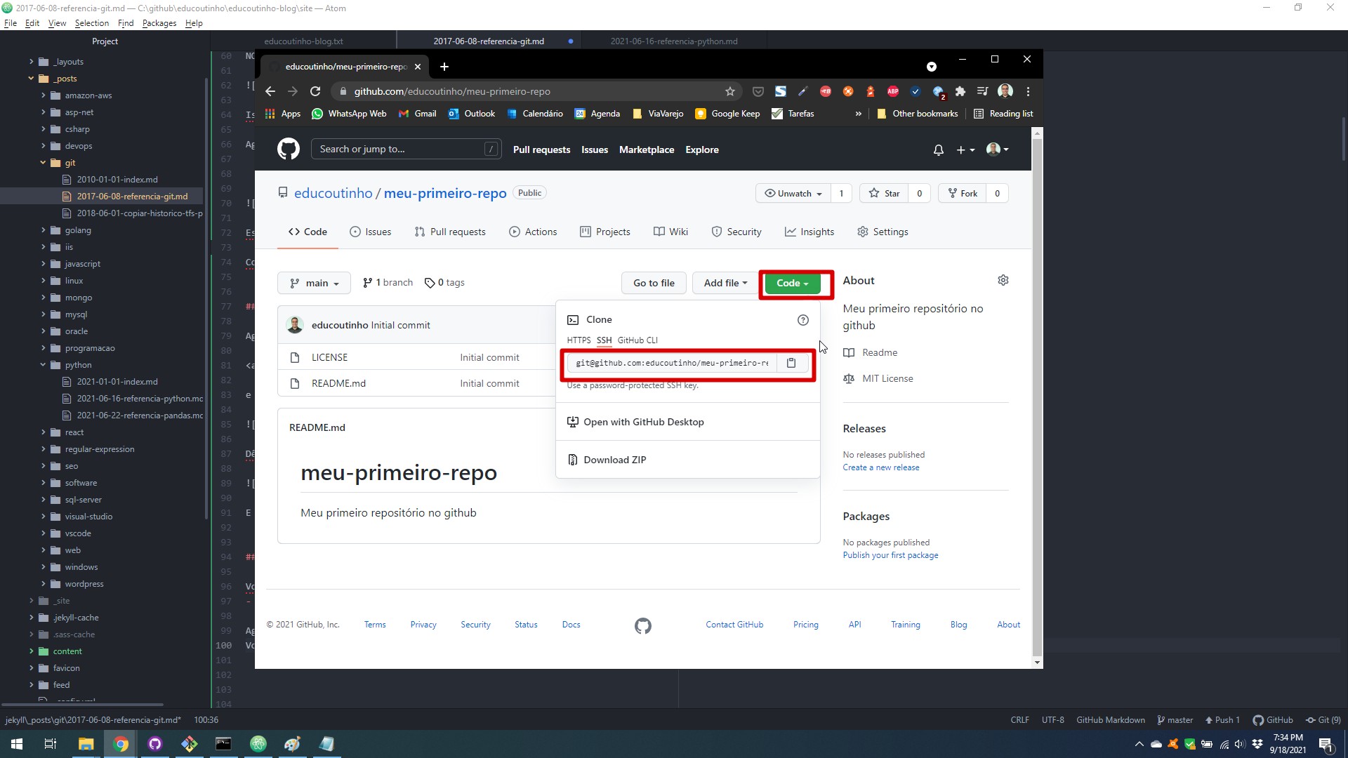
Task: Open the terminal icon on taskbar
Action: (223, 744)
